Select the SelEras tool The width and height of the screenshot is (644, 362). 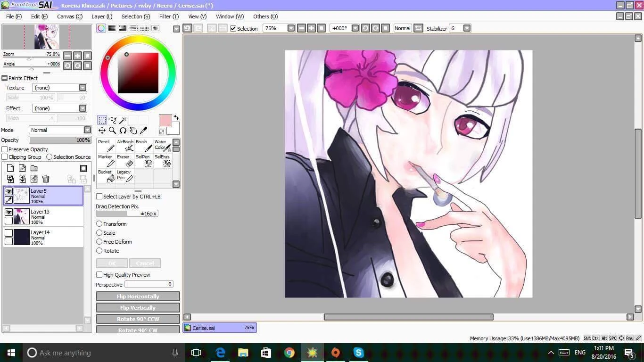pos(163,161)
